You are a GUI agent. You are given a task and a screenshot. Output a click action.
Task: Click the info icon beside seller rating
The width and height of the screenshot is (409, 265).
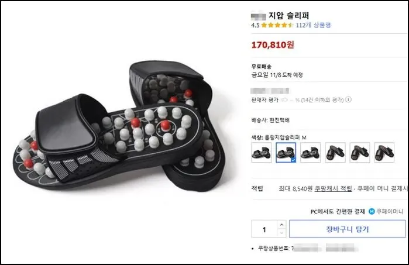click(x=348, y=99)
